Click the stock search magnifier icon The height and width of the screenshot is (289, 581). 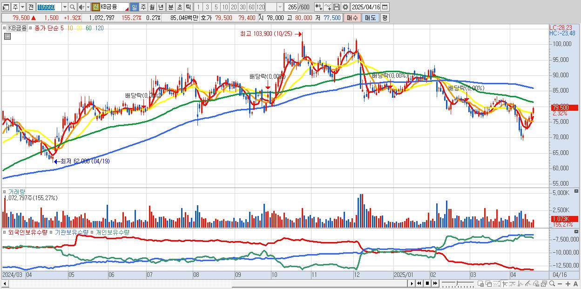[72, 7]
